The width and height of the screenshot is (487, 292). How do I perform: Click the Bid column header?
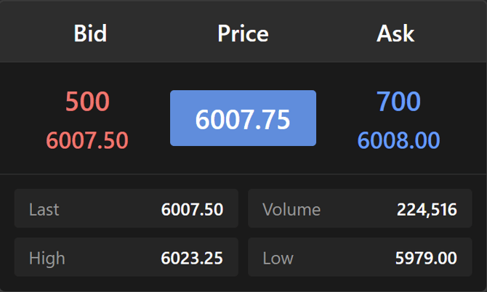click(90, 33)
